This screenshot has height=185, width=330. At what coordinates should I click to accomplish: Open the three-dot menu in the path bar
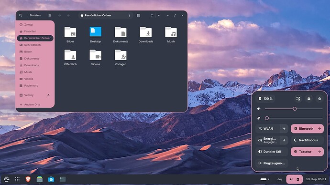tap(130, 15)
